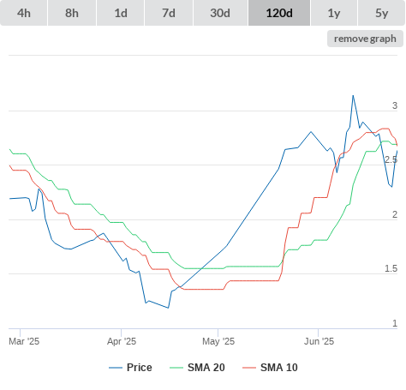Image resolution: width=406 pixels, height=390 pixels.
Task: Choose the 30d time range
Action: [x=220, y=13]
